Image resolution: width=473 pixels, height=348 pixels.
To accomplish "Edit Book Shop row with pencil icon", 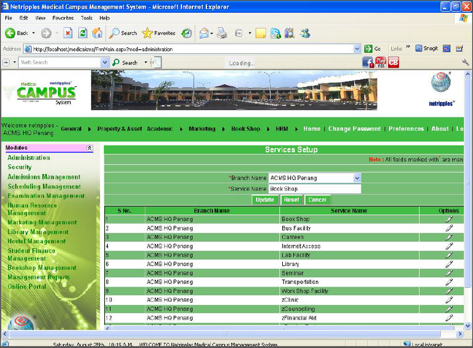I will (x=449, y=219).
